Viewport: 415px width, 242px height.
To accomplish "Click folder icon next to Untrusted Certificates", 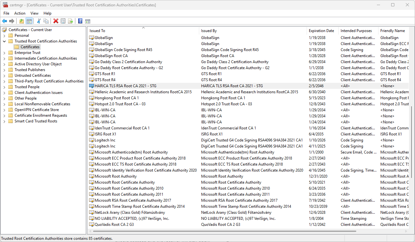I will (10, 75).
